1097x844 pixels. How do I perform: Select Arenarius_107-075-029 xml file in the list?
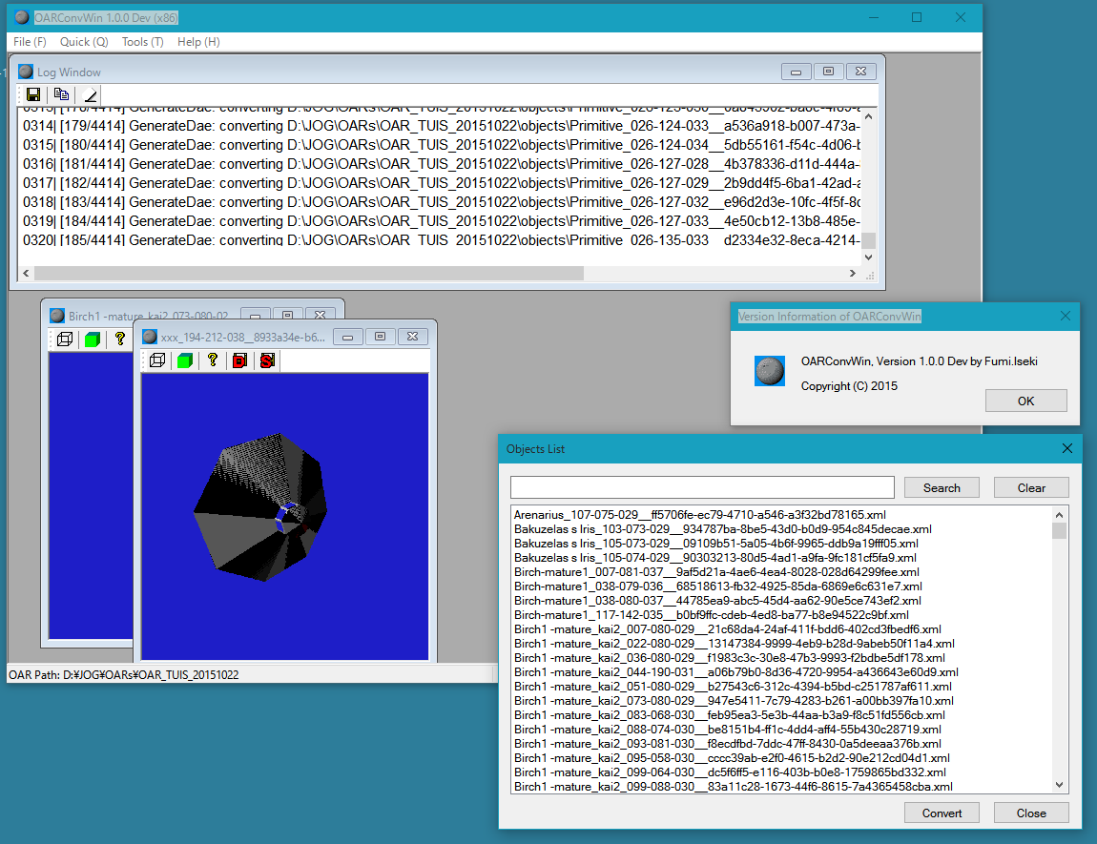(687, 515)
